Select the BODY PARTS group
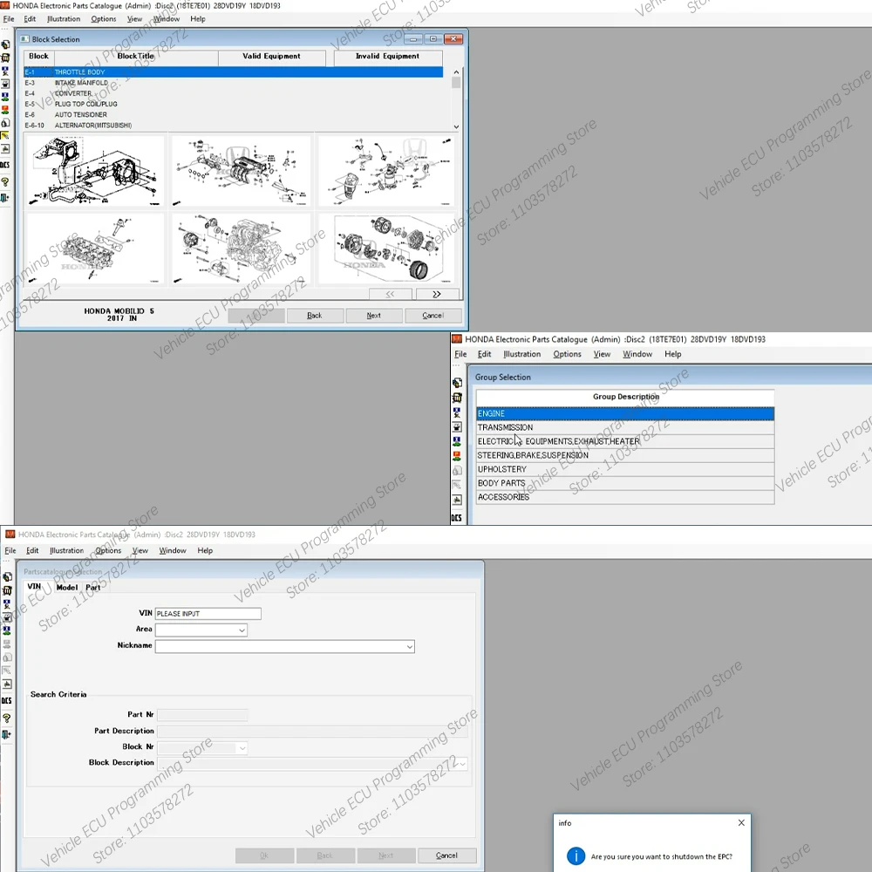Image resolution: width=872 pixels, height=872 pixels. pyautogui.click(x=625, y=483)
